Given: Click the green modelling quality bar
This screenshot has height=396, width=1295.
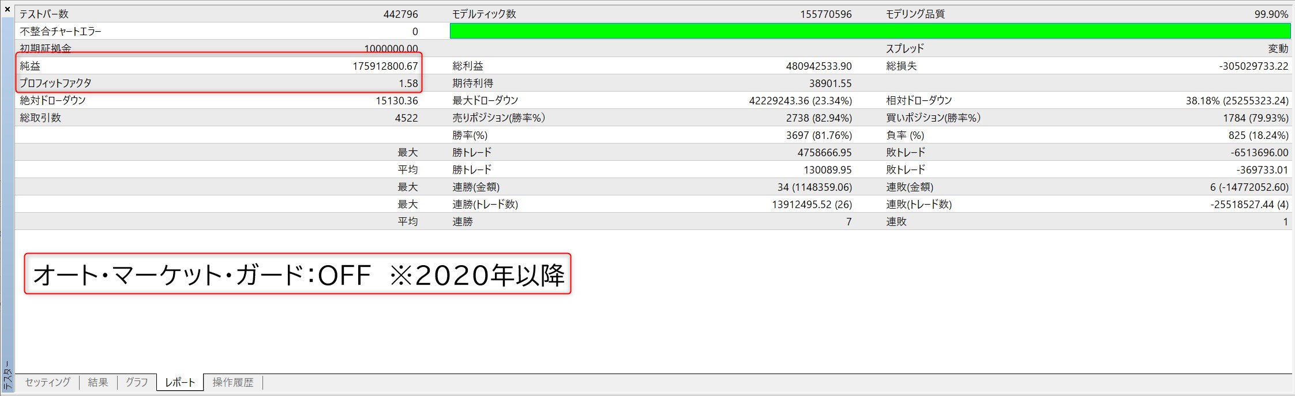Looking at the screenshot, I should click(870, 31).
